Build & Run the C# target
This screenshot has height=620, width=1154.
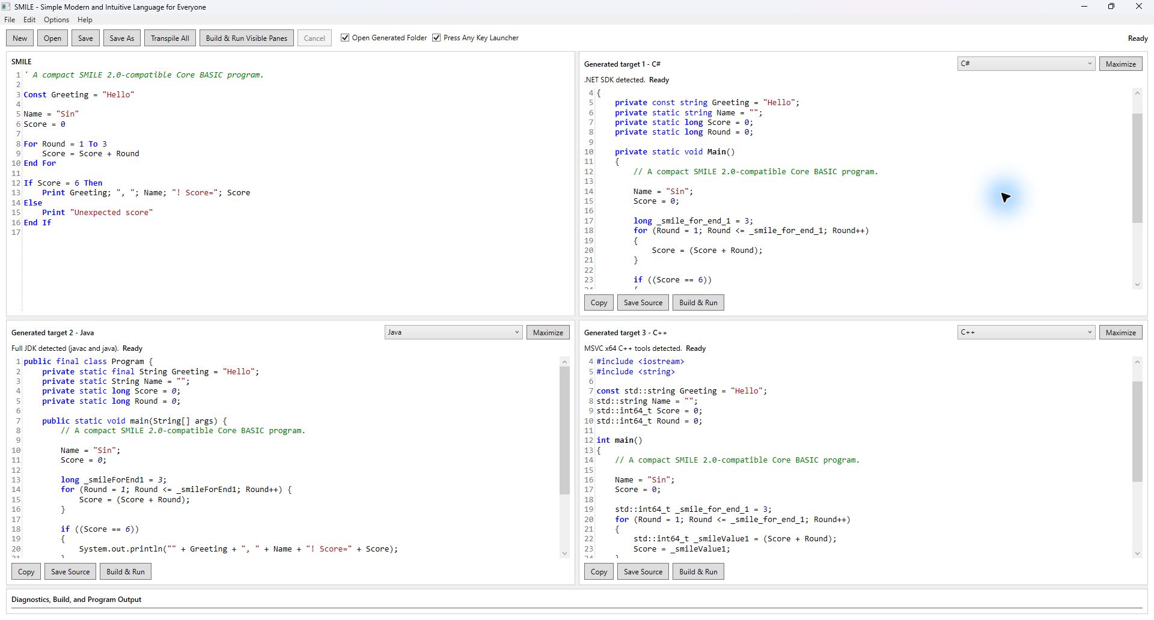698,303
